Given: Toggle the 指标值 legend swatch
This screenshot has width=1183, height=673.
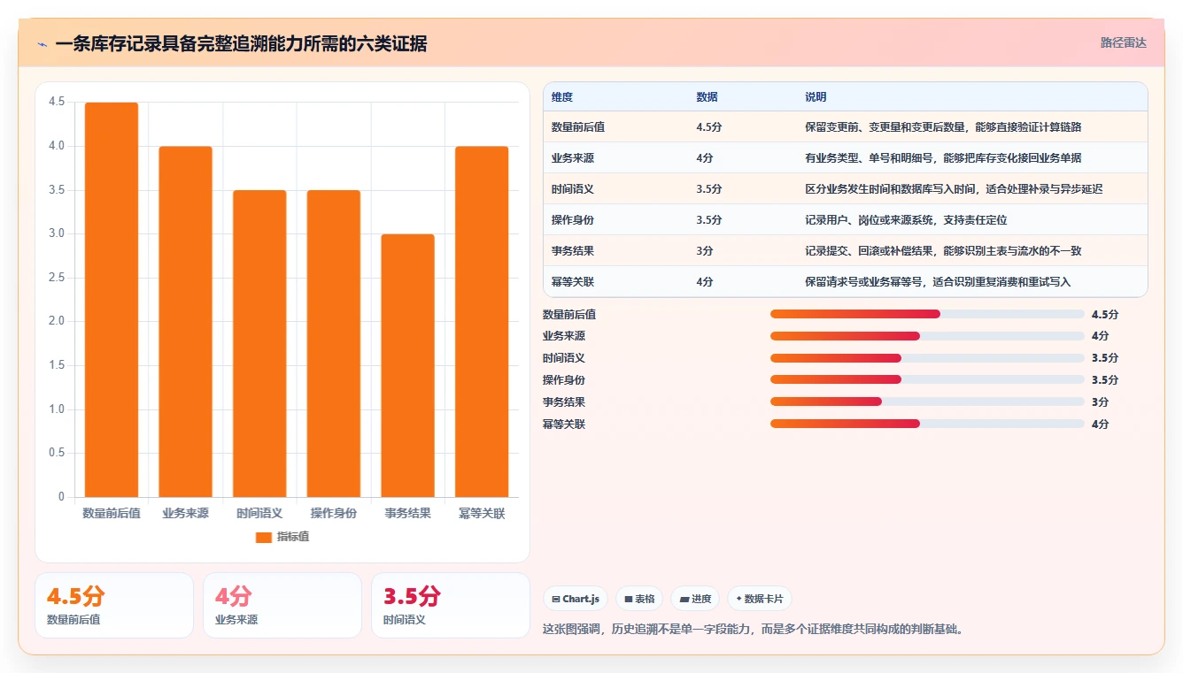Looking at the screenshot, I should pyautogui.click(x=263, y=537).
